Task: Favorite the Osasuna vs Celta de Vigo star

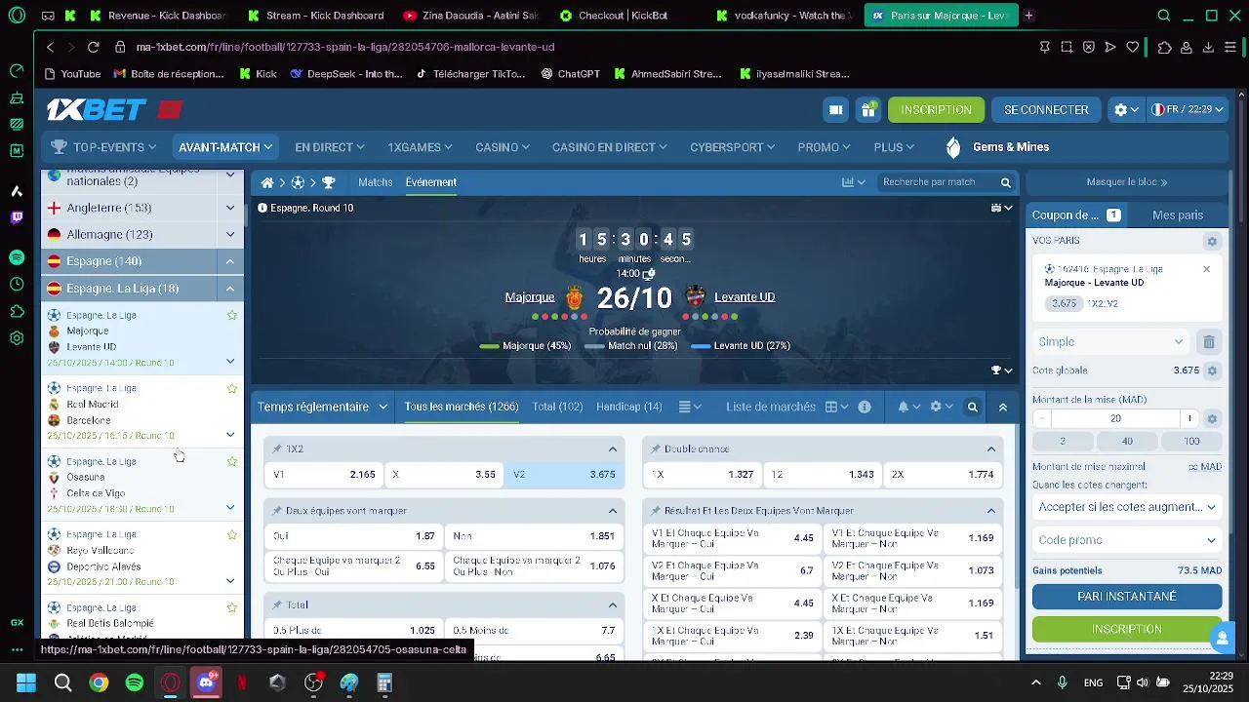Action: (231, 461)
